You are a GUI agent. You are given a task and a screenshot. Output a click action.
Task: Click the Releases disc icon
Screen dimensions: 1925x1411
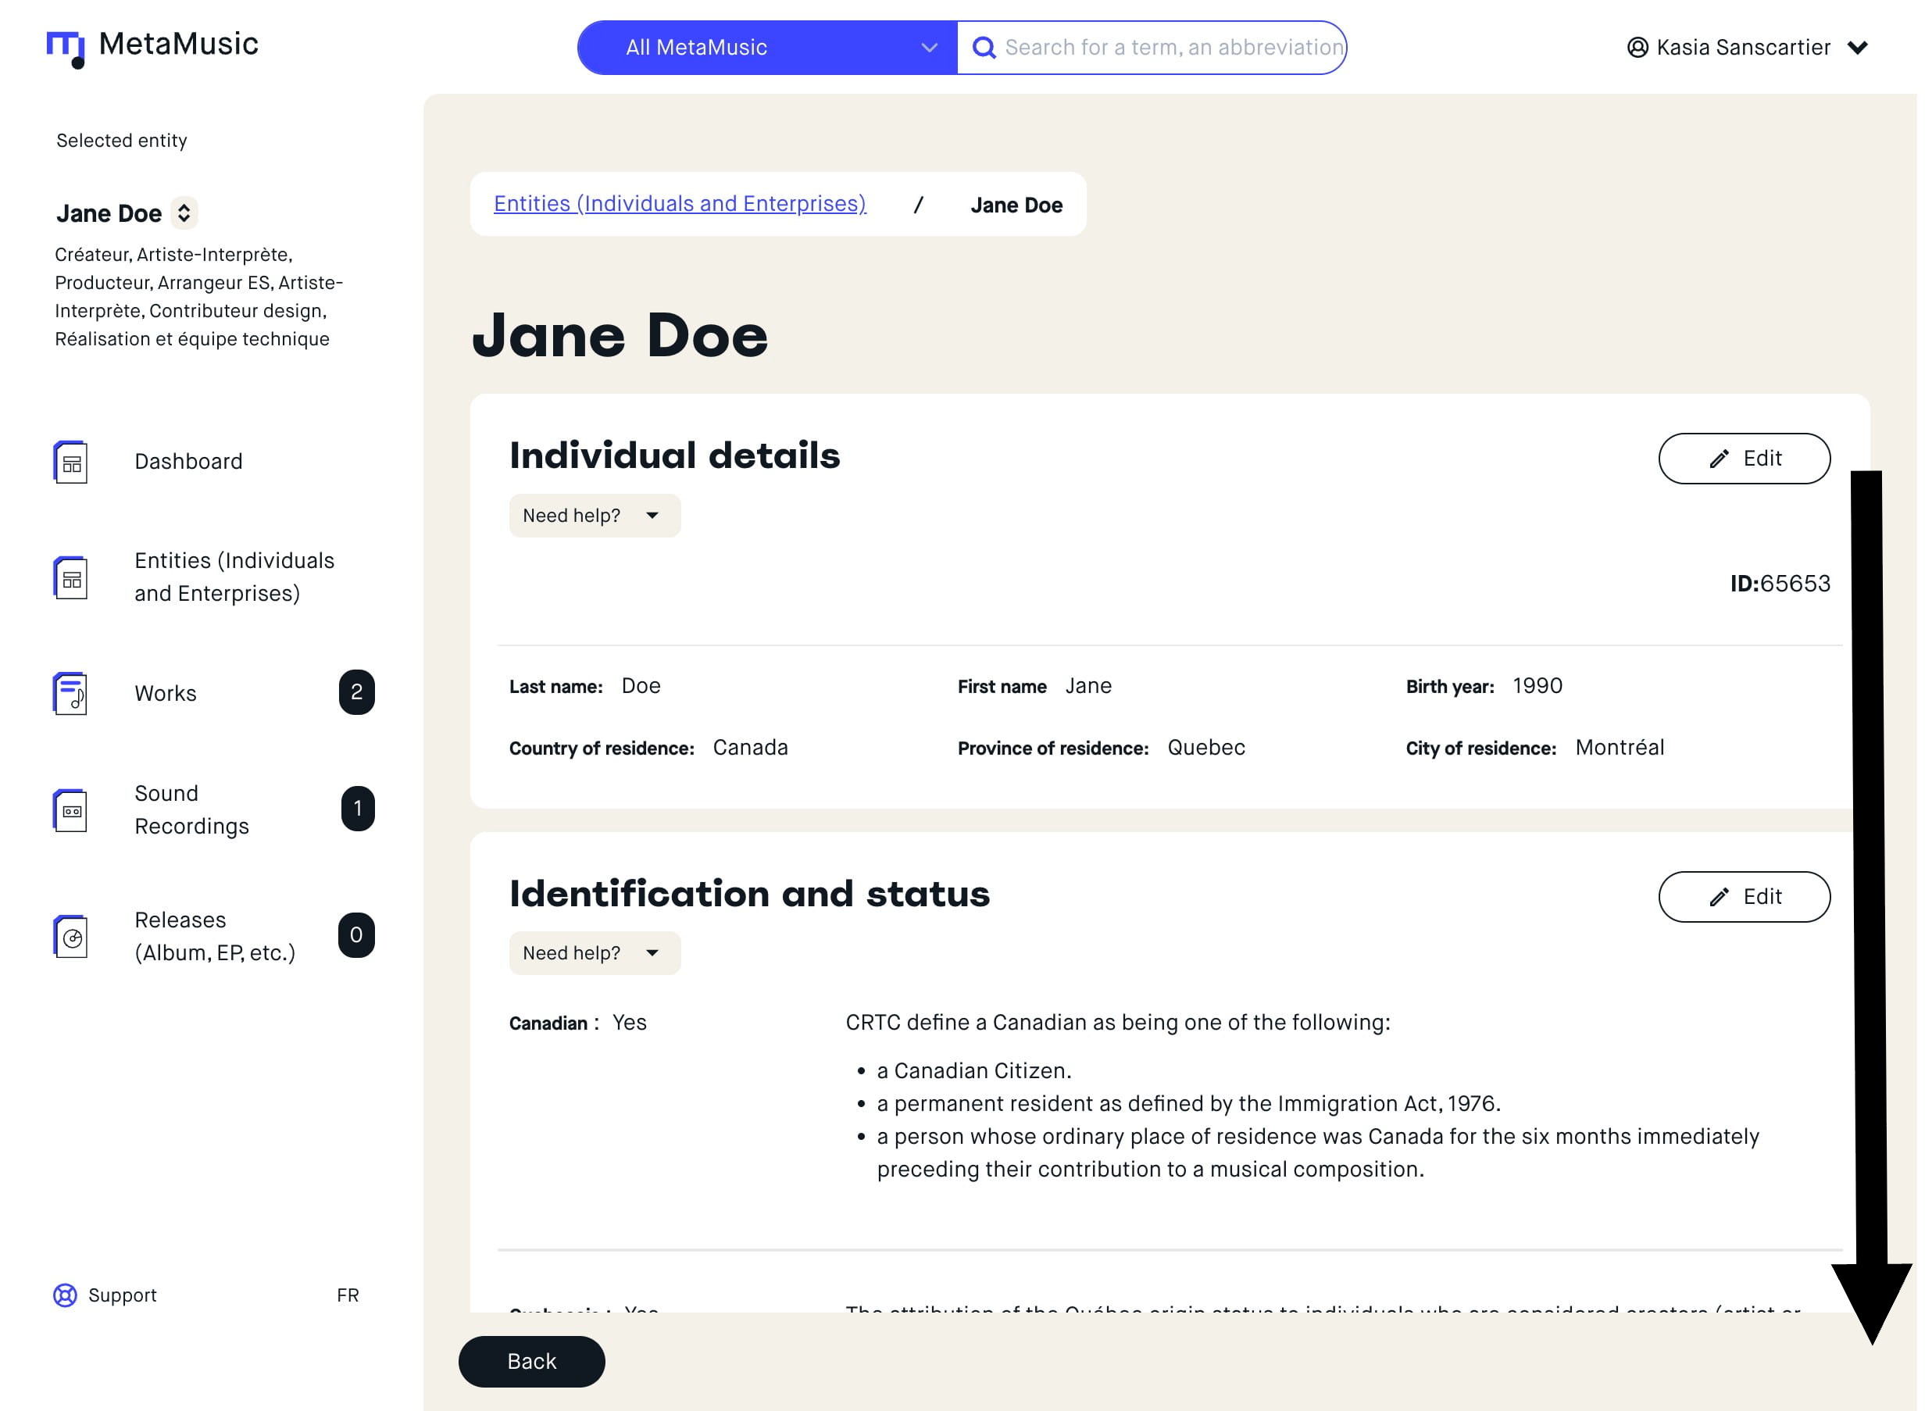pyautogui.click(x=71, y=937)
